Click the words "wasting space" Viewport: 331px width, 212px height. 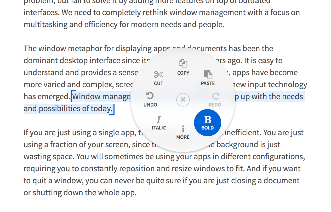[x=46, y=157]
